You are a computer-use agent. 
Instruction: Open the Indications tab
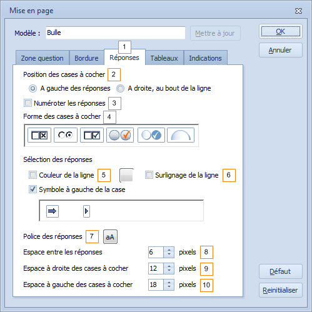click(x=205, y=58)
